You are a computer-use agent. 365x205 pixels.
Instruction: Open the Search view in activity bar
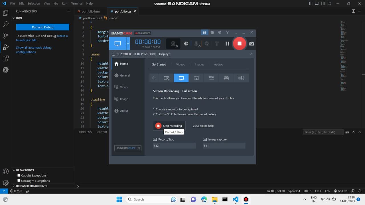5,24
